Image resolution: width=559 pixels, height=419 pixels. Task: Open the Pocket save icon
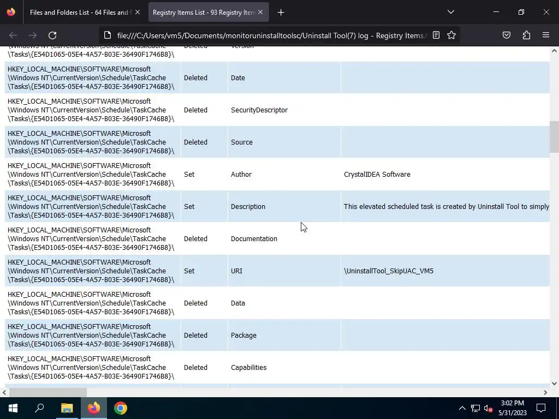click(507, 35)
